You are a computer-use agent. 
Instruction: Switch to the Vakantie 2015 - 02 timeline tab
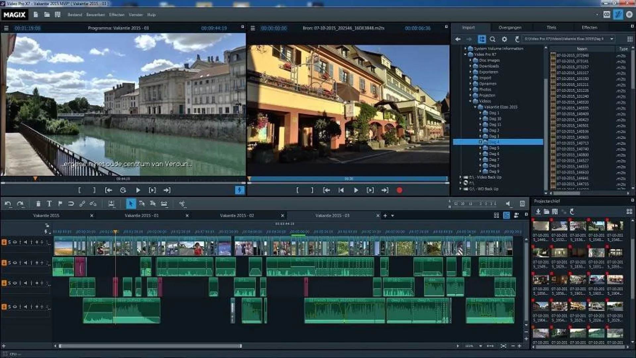pos(237,215)
